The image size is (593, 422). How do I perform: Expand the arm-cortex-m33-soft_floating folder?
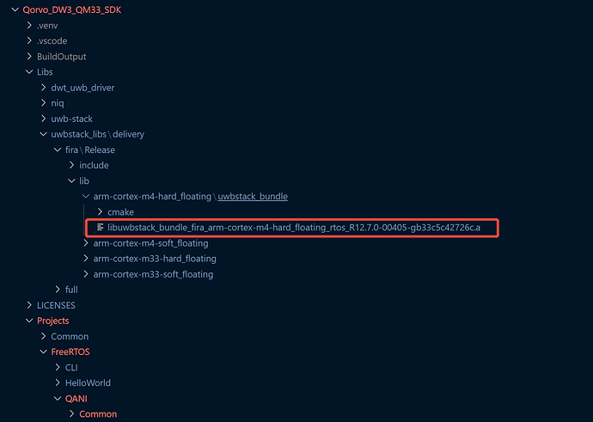[153, 274]
